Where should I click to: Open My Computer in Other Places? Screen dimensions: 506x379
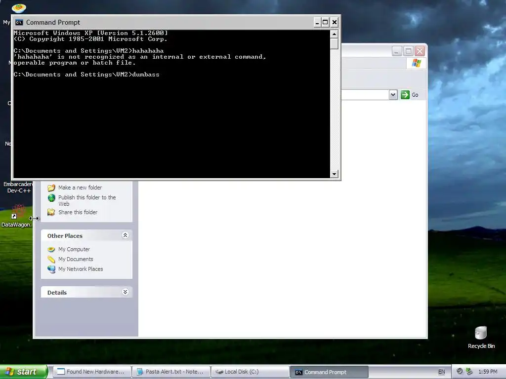click(74, 249)
